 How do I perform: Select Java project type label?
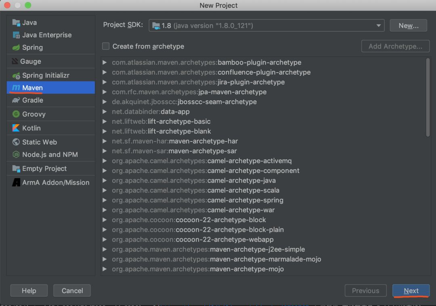29,23
